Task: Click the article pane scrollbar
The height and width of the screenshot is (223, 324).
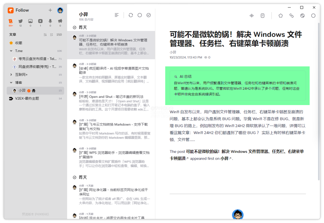Action: 318,101
